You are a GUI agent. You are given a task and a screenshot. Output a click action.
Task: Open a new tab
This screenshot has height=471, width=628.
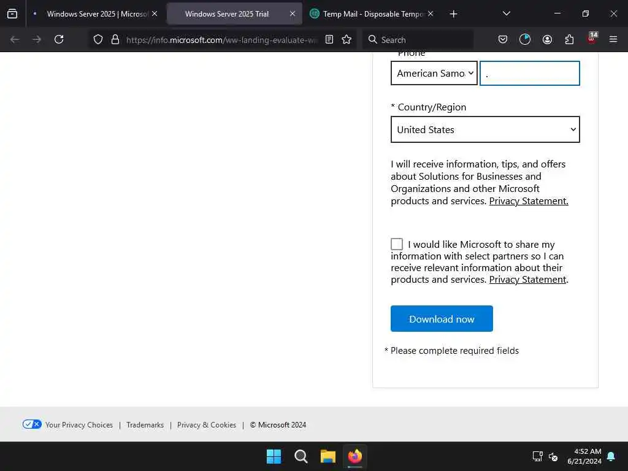453,14
